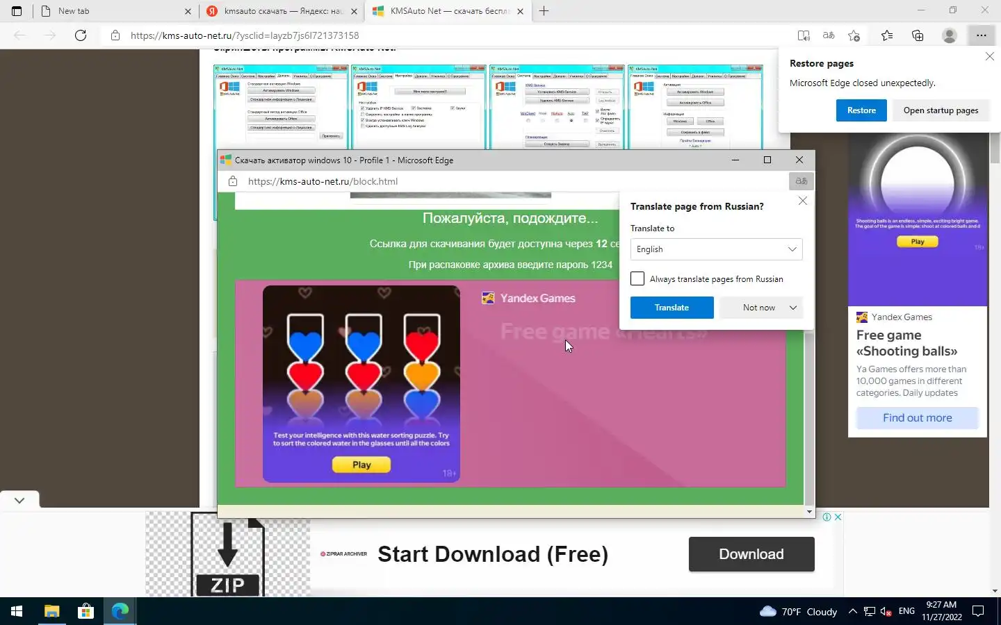Open Settings and more ellipsis menu
The width and height of the screenshot is (1001, 625).
981,35
